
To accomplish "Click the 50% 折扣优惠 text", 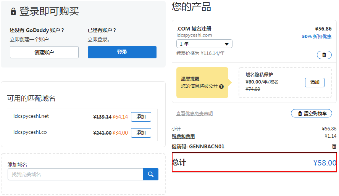I will click(x=317, y=37).
